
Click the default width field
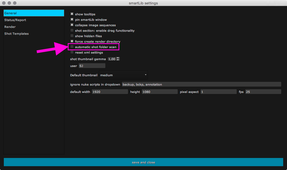click(110, 92)
